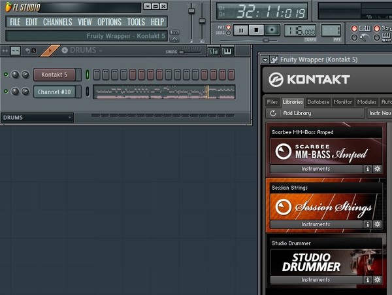
Task: Click the step sequencer beats-per-bar box
Action: 15,51
